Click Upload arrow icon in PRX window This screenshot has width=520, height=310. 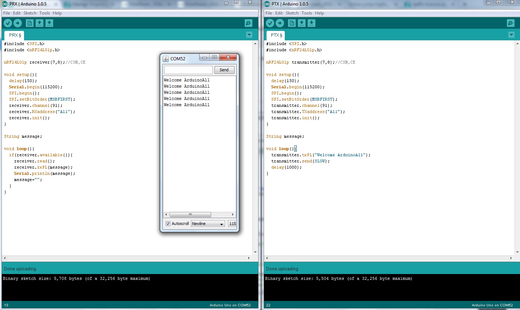tap(17, 23)
